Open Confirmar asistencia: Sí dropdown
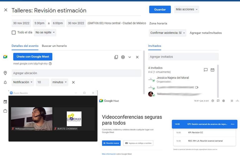Viewport: 240px width, 168px height. (x=167, y=33)
